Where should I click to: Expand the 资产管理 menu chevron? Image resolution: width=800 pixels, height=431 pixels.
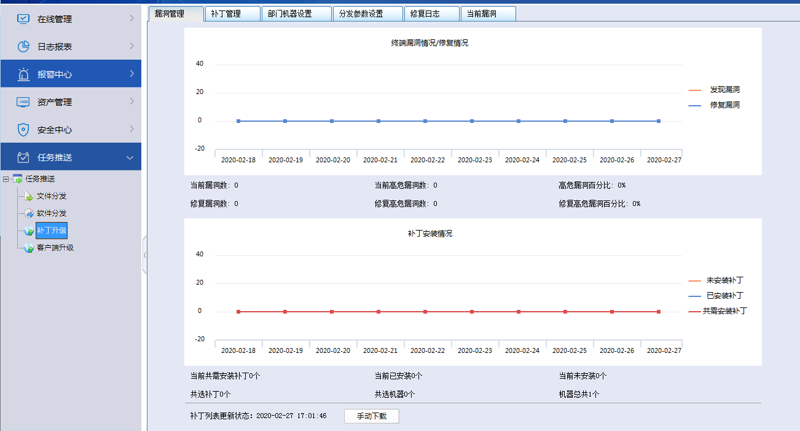(131, 102)
